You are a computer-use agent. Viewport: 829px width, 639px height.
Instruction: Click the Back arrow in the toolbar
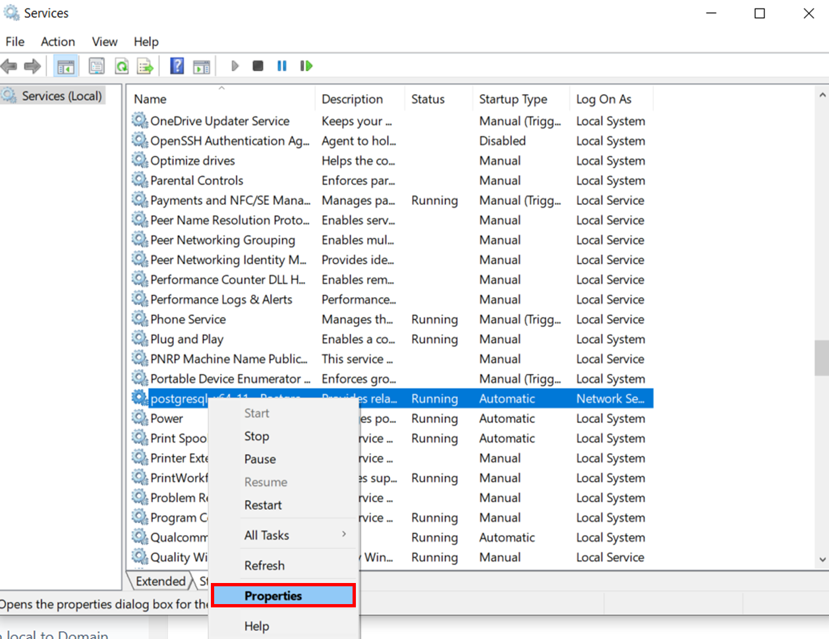[x=9, y=66]
